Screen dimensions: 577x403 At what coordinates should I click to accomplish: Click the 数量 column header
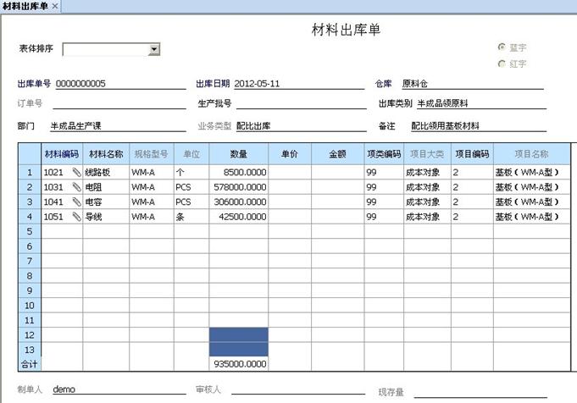click(238, 154)
